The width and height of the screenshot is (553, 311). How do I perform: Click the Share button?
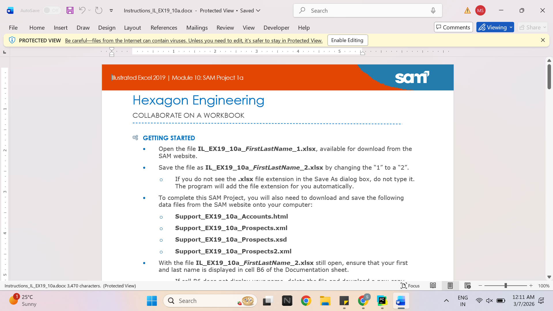tap(530, 27)
